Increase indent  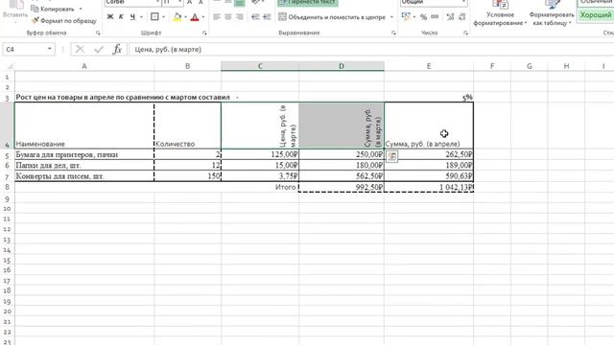point(267,17)
